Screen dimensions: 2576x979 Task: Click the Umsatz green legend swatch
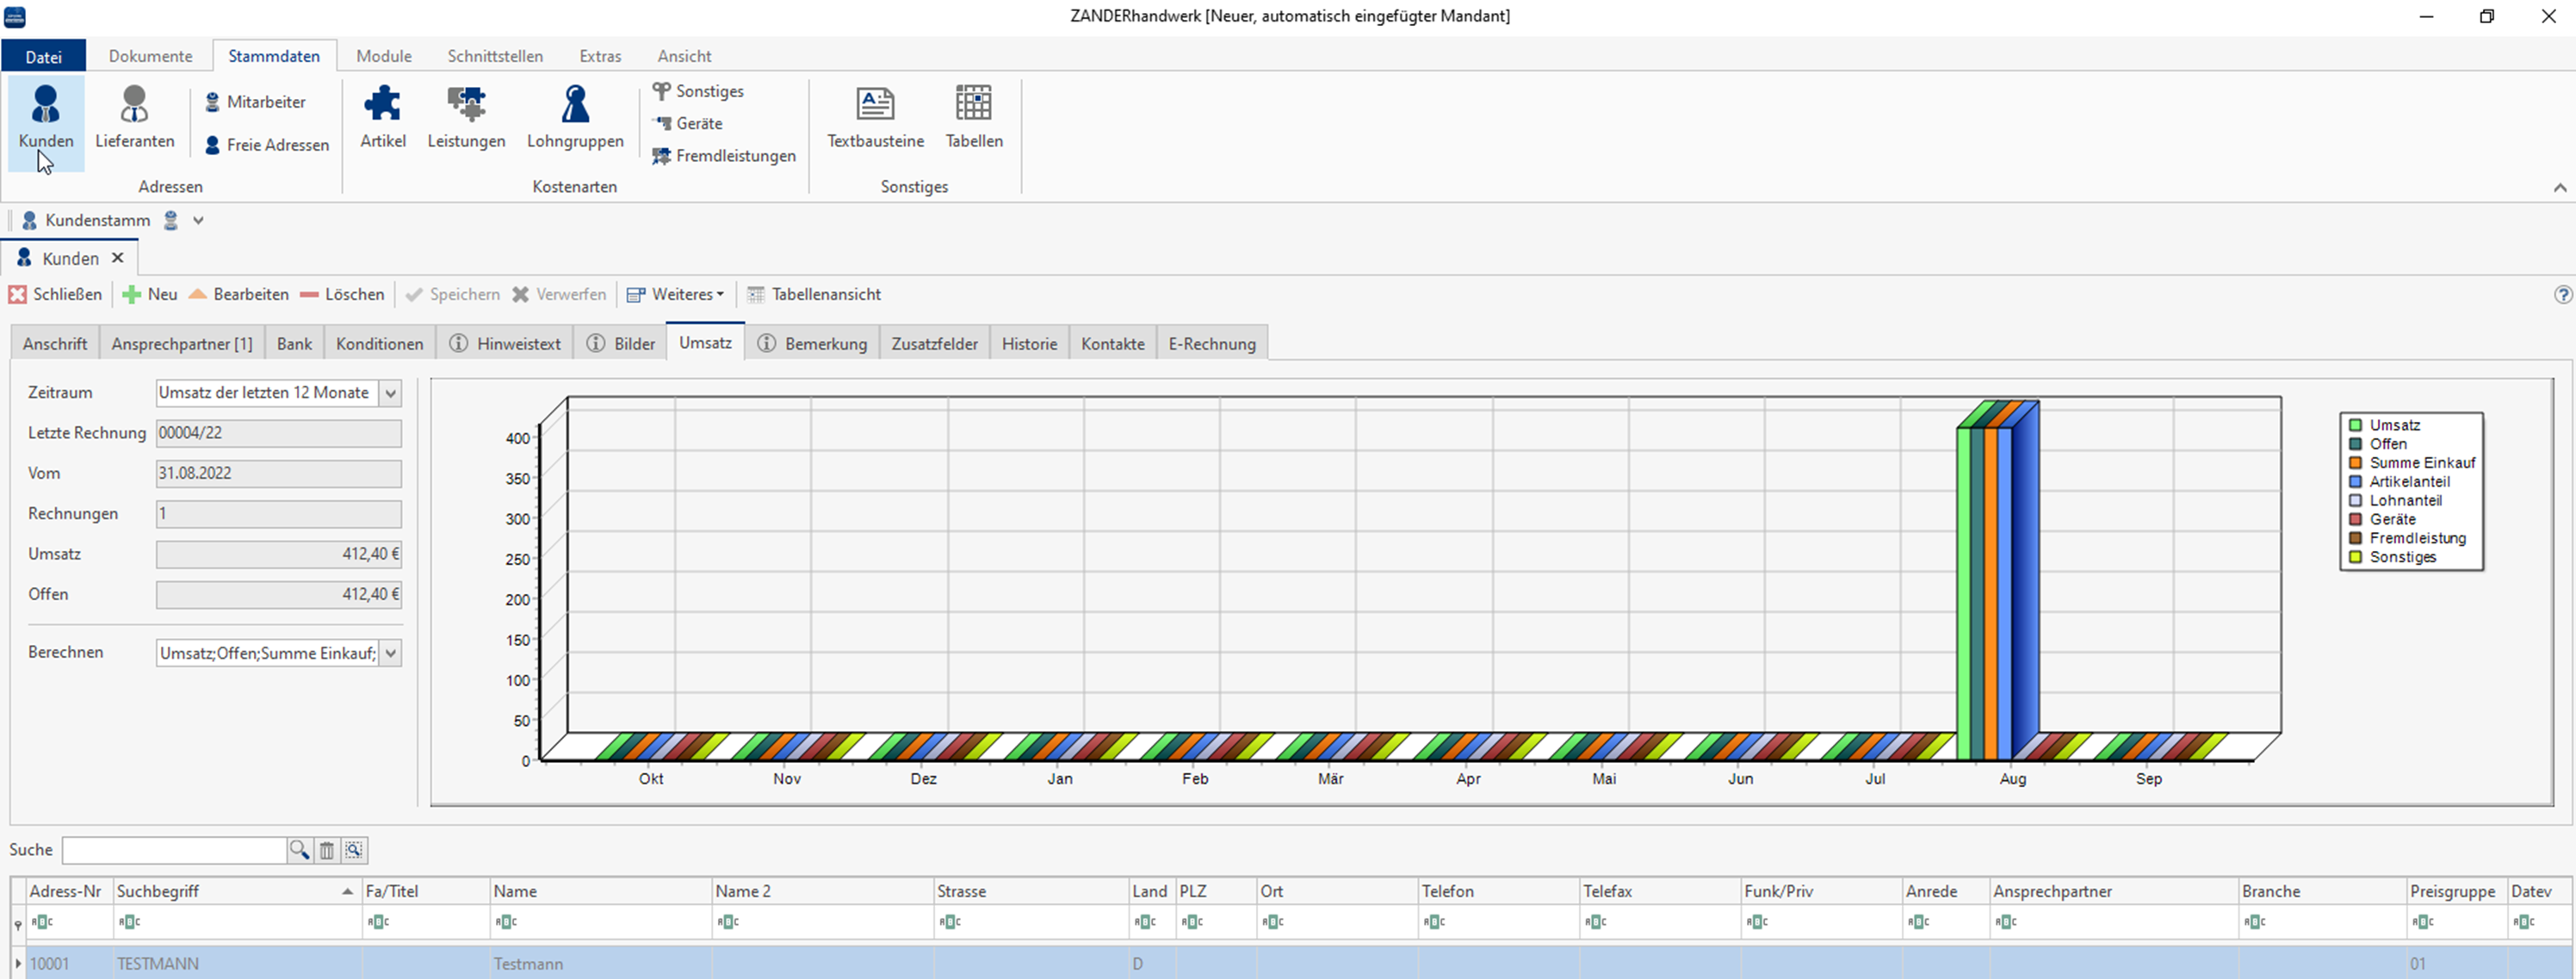pyautogui.click(x=2355, y=425)
